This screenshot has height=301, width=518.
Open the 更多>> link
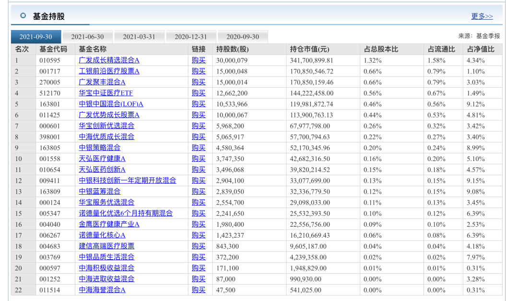coord(482,16)
